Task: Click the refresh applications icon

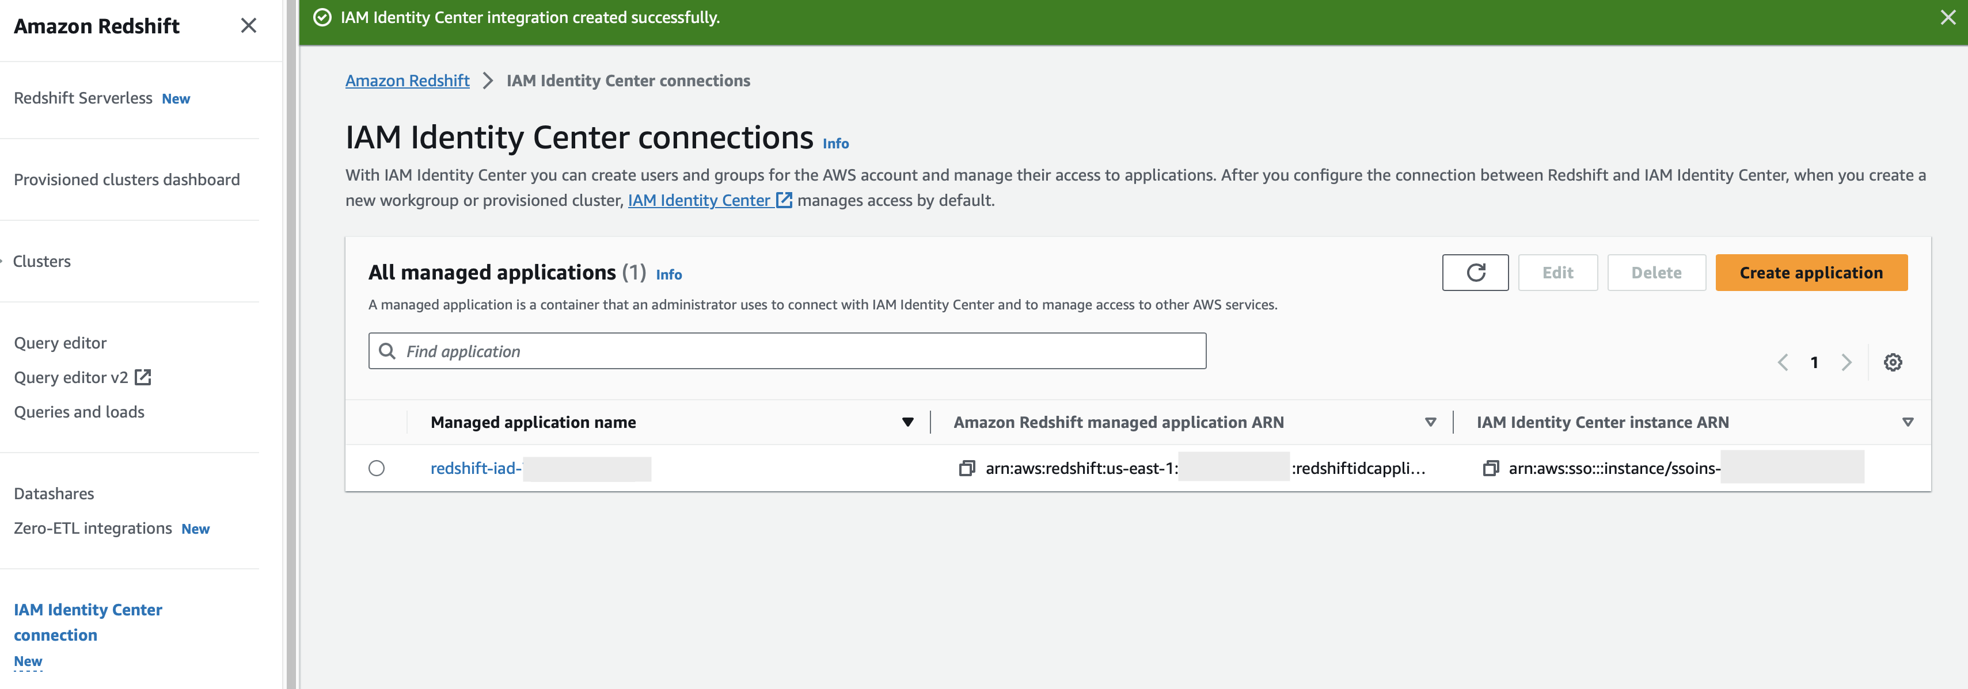Action: (1475, 273)
